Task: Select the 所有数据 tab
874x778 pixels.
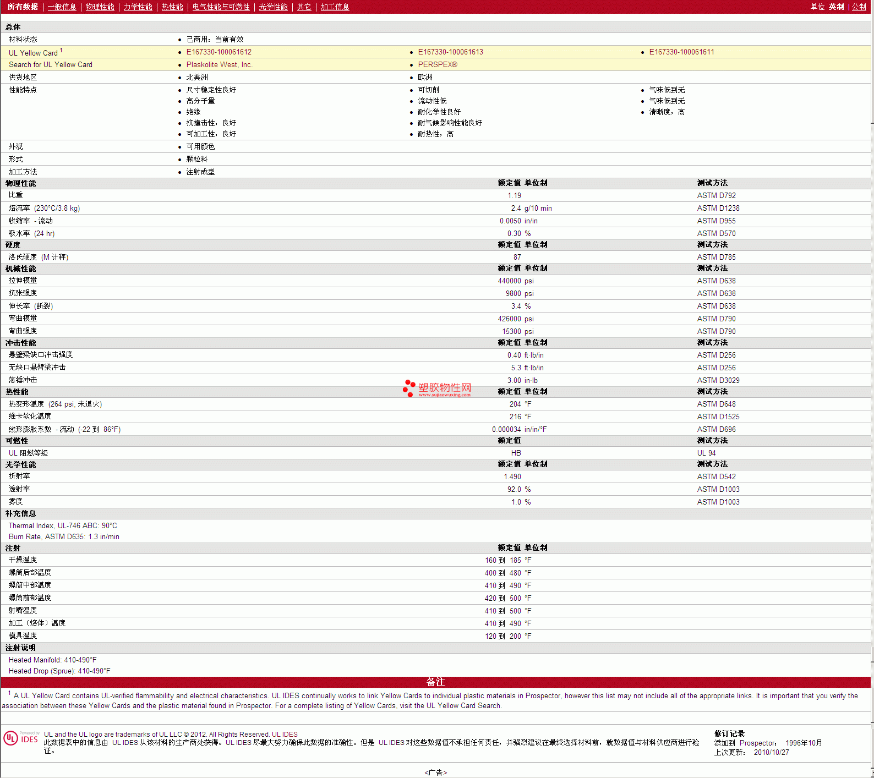Action: pyautogui.click(x=23, y=7)
